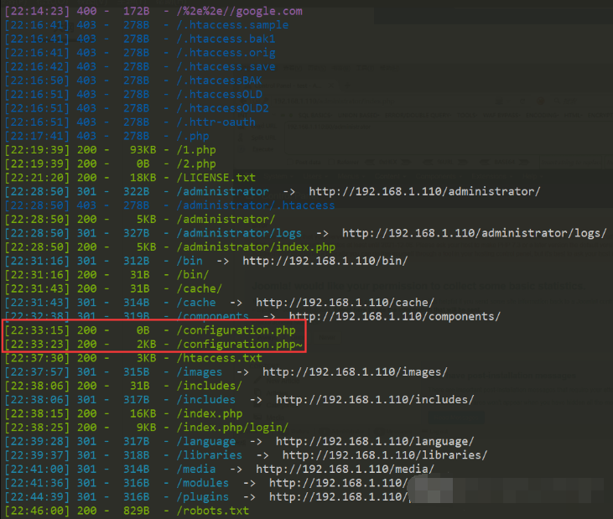Click the 322B size value
Viewport: 613px width, 519px height.
pos(136,191)
